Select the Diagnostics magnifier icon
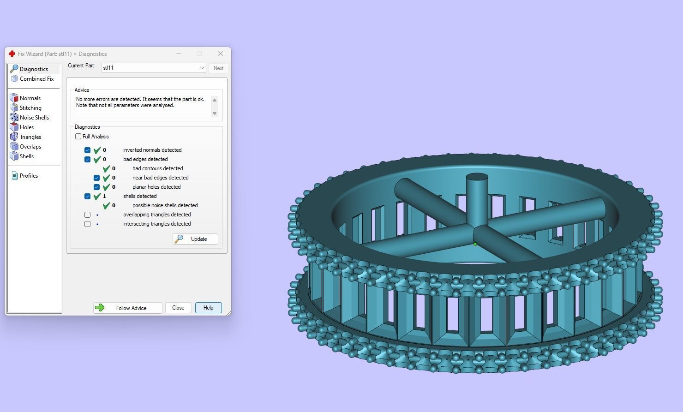 [x=14, y=69]
